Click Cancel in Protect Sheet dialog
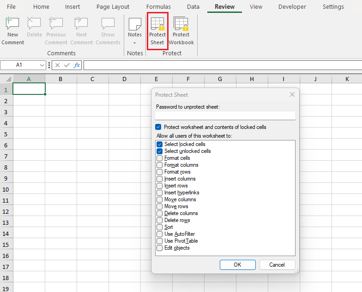The image size is (362, 292). pos(277,265)
